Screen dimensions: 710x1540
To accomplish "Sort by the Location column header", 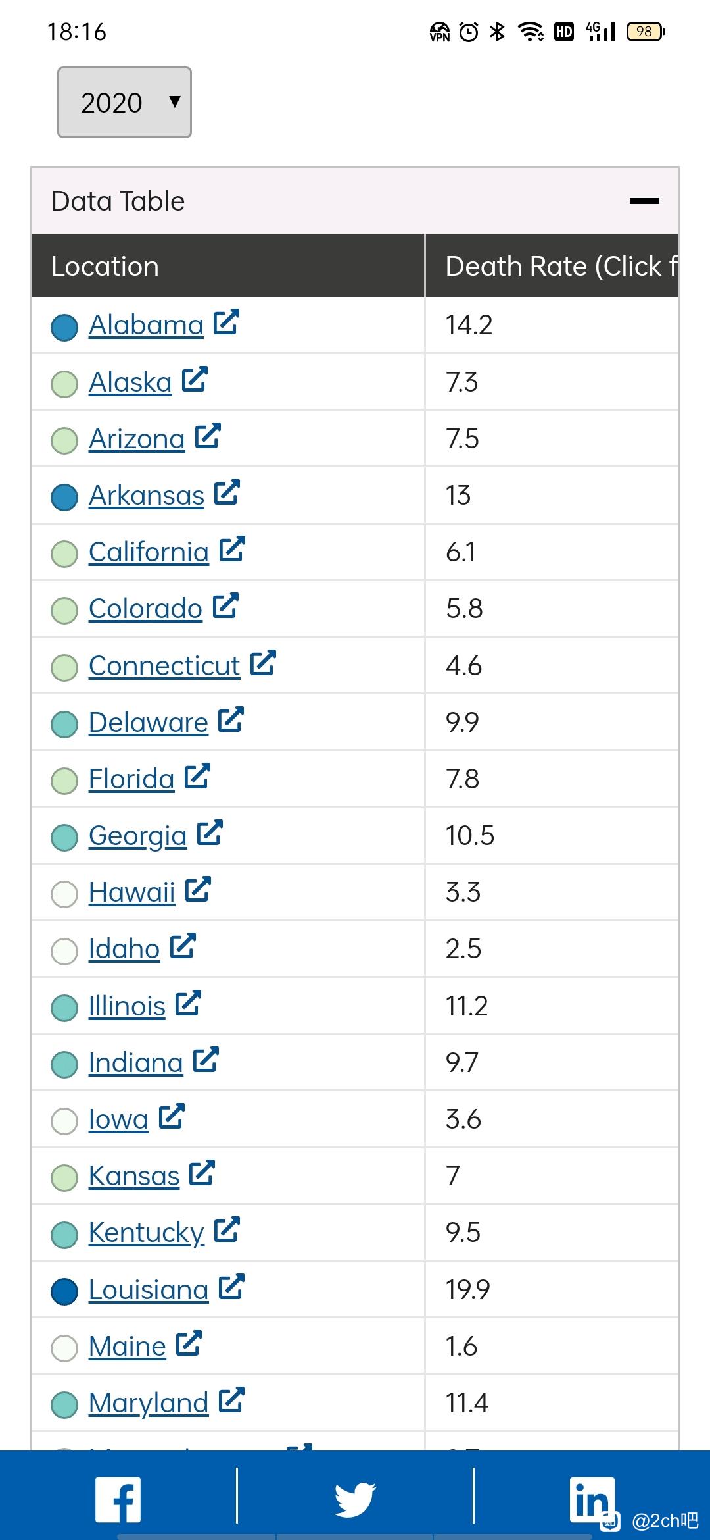I will point(105,267).
